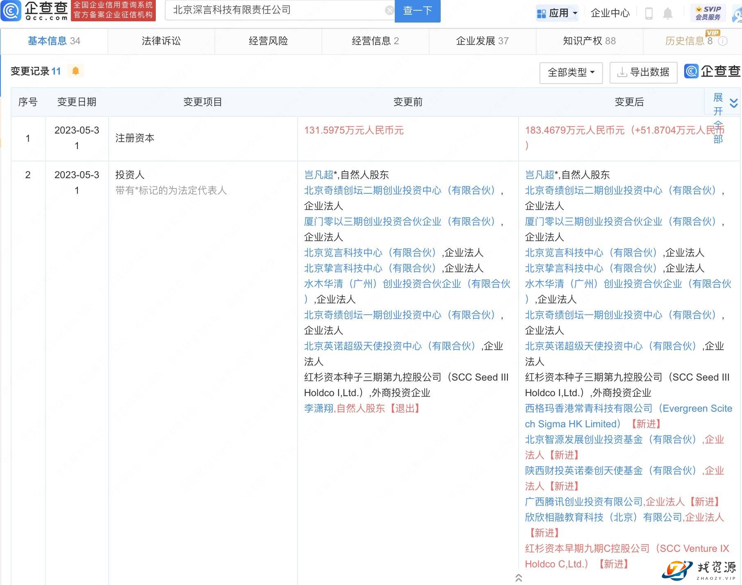The width and height of the screenshot is (742, 585).
Task: Open 北京智源发展创业投资基金 link
Action: click(611, 440)
